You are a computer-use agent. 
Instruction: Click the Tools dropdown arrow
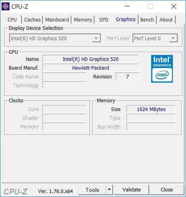point(109,190)
